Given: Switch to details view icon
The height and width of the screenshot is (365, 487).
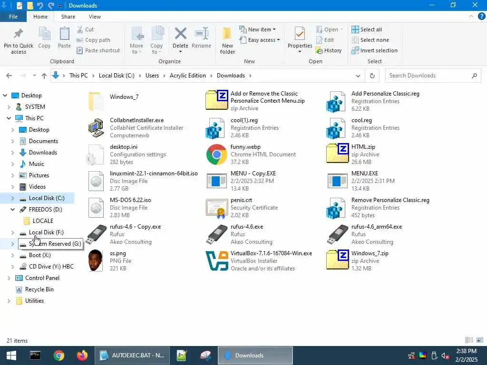Looking at the screenshot, I should coord(469,340).
